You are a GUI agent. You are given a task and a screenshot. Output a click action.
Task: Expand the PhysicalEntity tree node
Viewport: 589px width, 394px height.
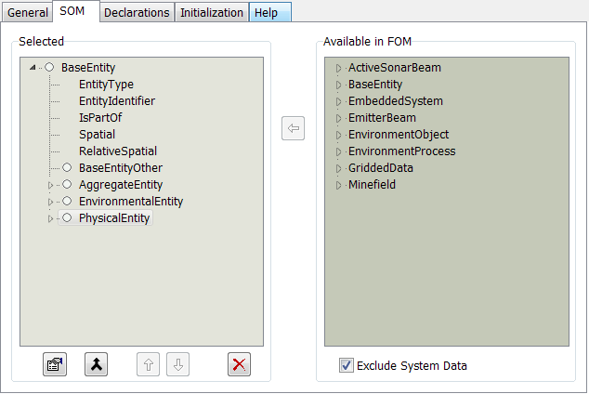coord(51,218)
